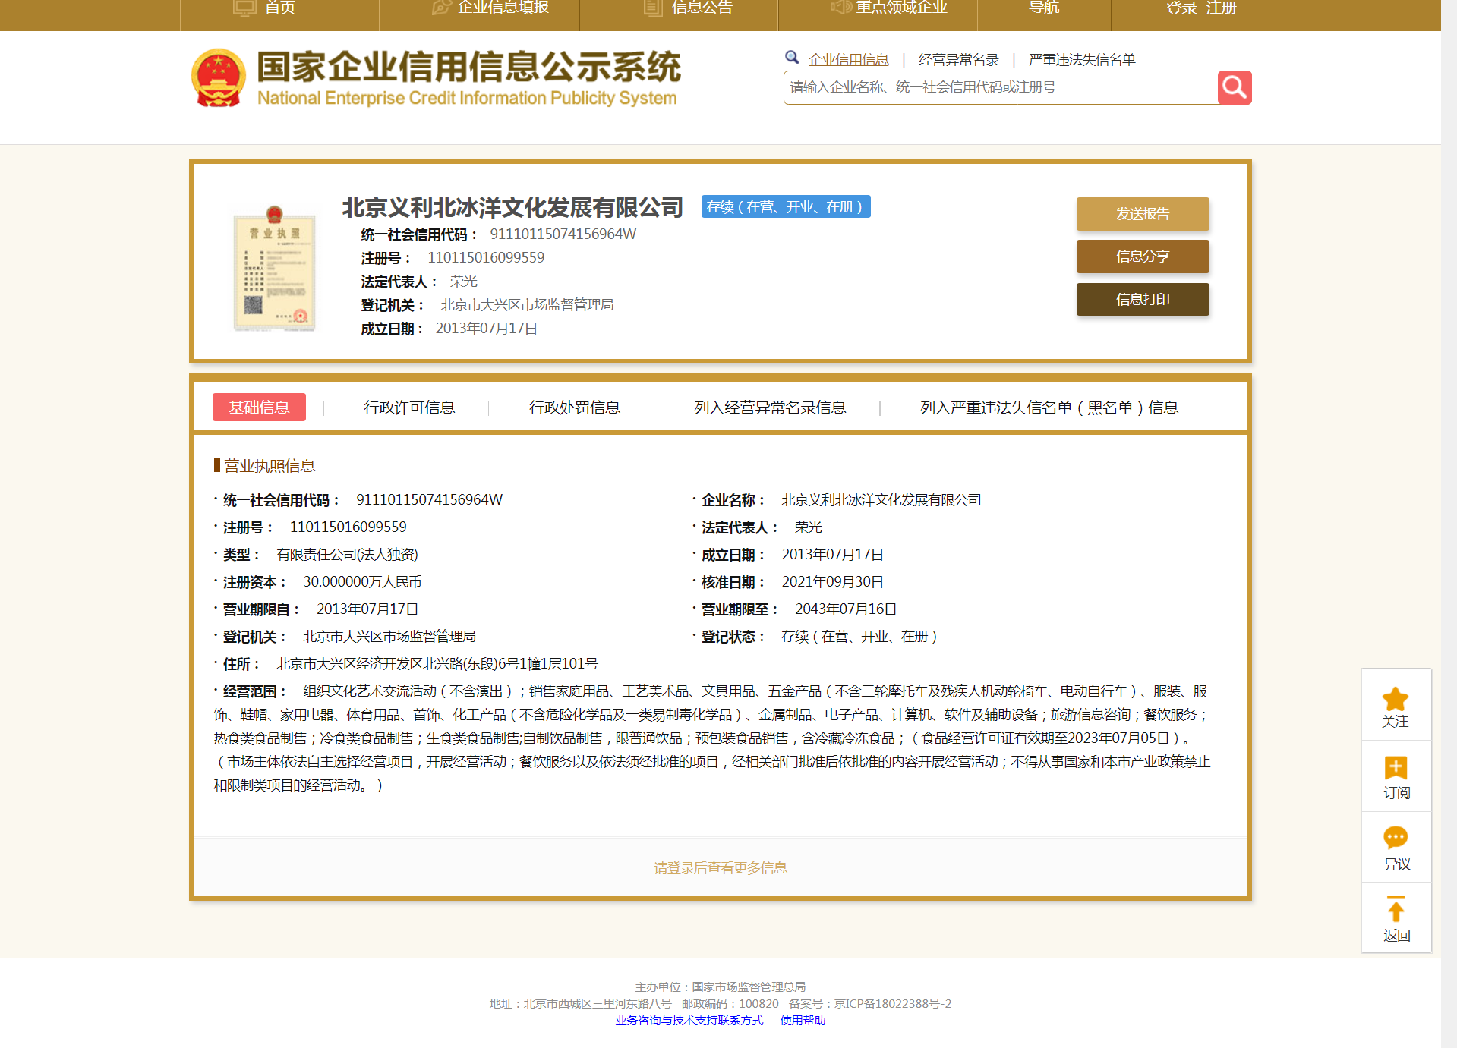Focus the enterprise name search field
The image size is (1457, 1048).
1000,88
